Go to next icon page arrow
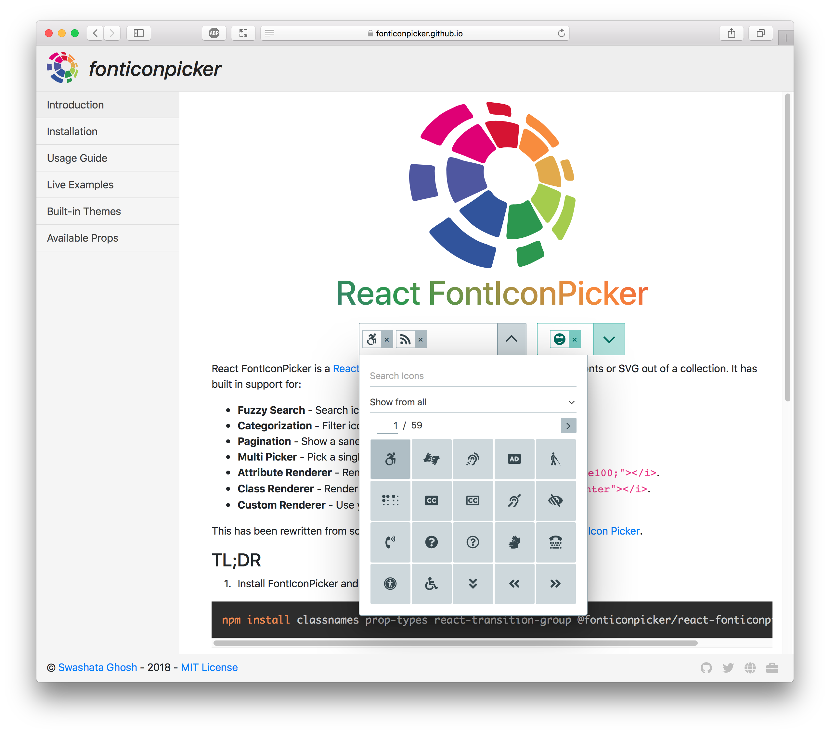 click(x=568, y=426)
